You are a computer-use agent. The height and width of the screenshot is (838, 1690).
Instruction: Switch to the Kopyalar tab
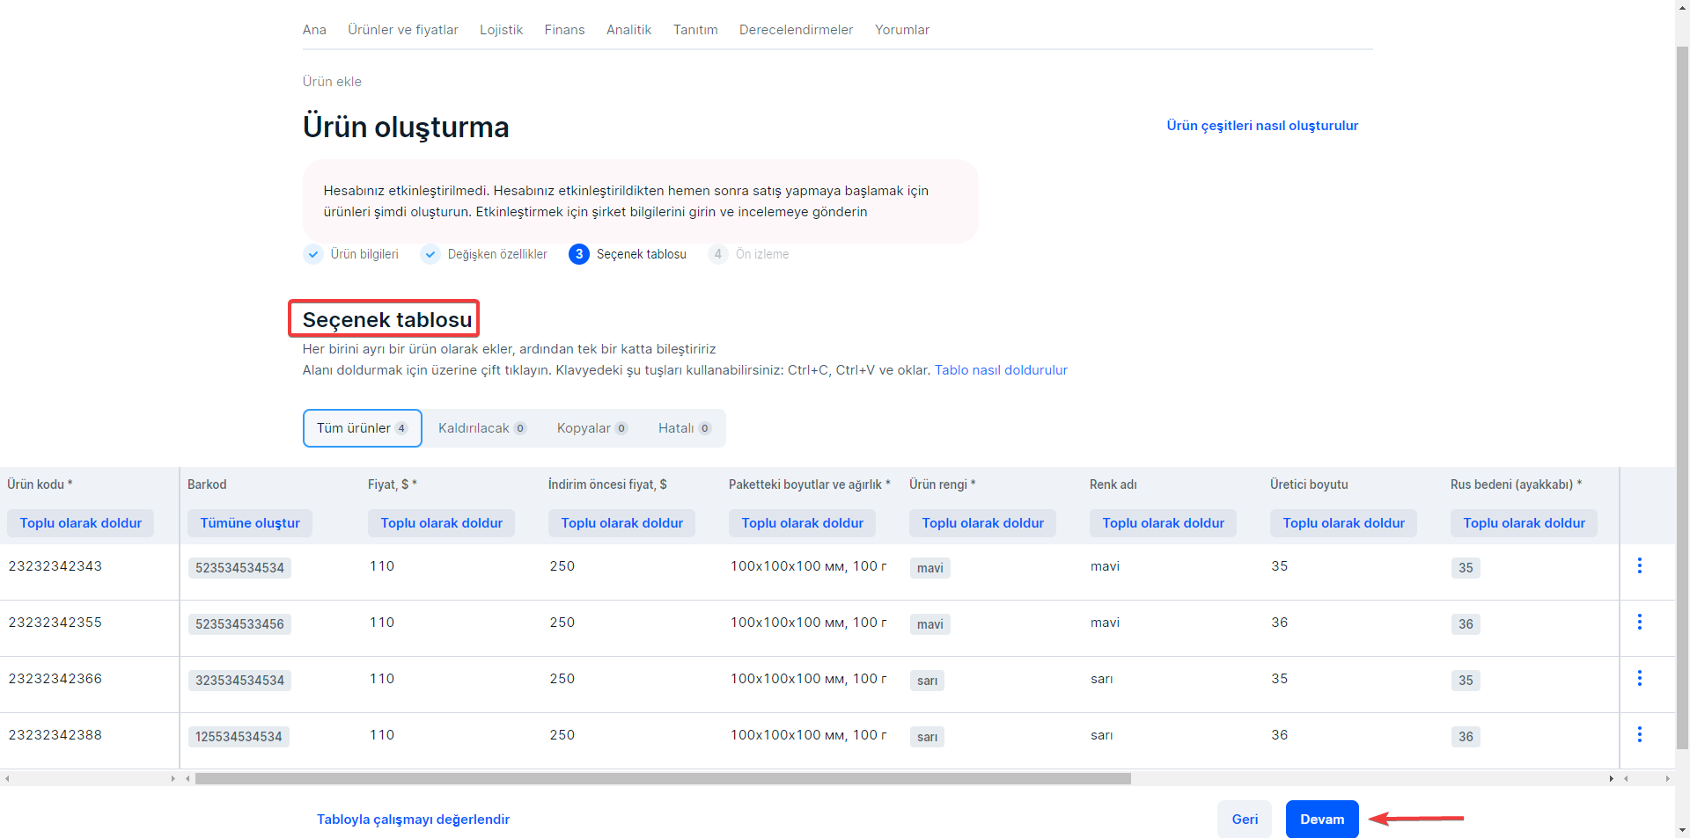(591, 428)
